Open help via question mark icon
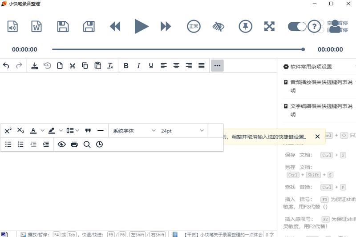 [x=314, y=27]
